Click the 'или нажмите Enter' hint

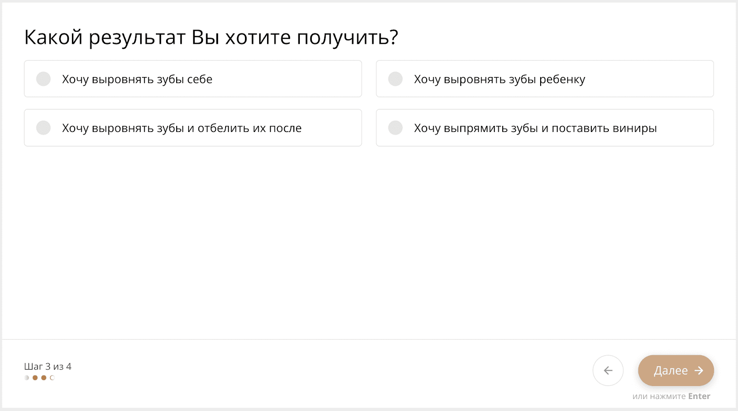660,396
